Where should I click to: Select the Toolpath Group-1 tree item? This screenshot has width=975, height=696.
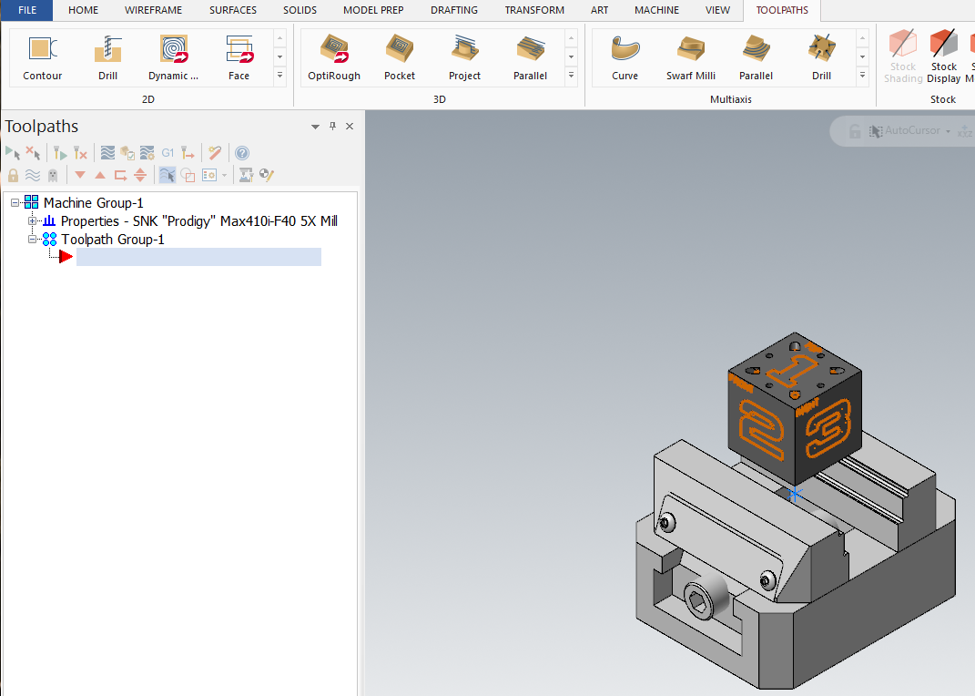113,240
